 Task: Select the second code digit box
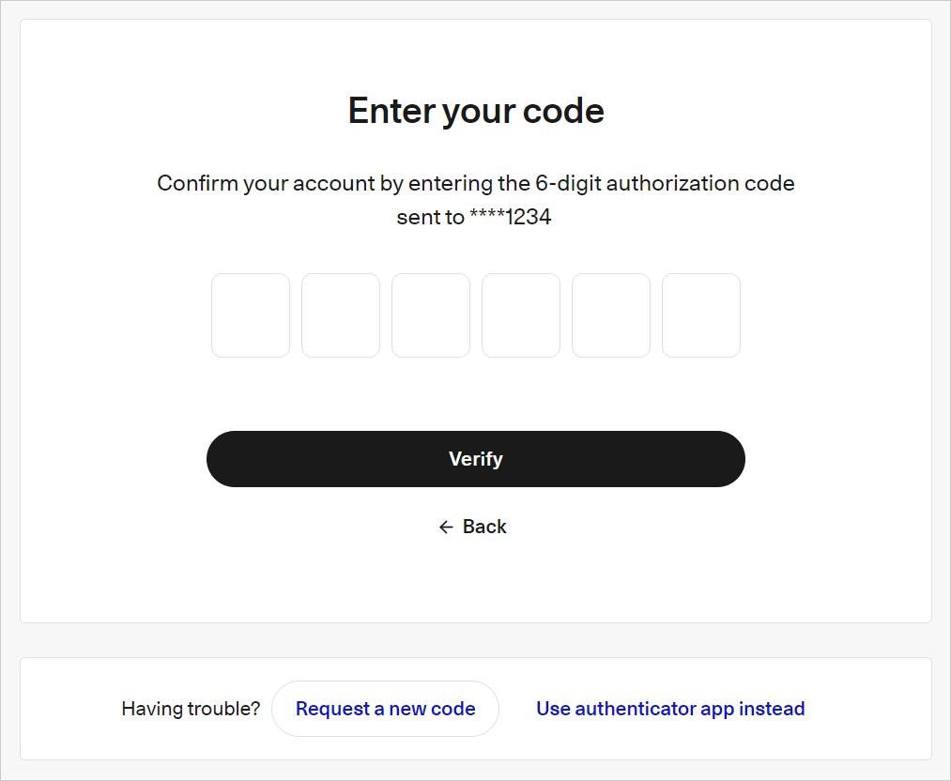tap(341, 315)
